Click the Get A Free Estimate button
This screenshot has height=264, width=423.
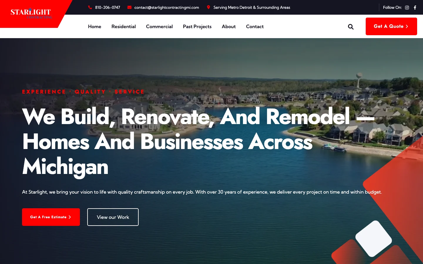(51, 217)
